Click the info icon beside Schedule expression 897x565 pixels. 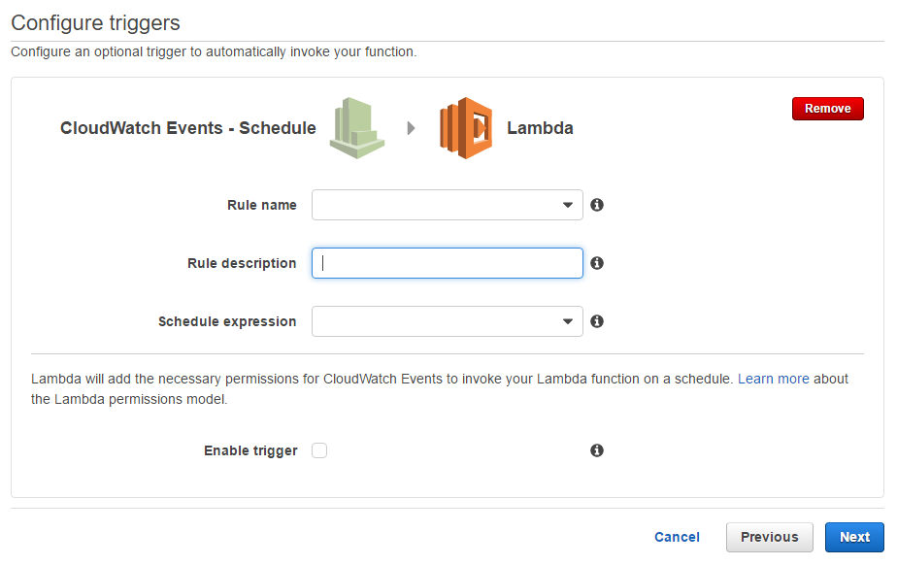597,321
